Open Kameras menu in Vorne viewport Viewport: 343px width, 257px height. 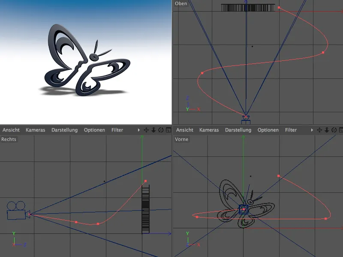[x=209, y=130]
